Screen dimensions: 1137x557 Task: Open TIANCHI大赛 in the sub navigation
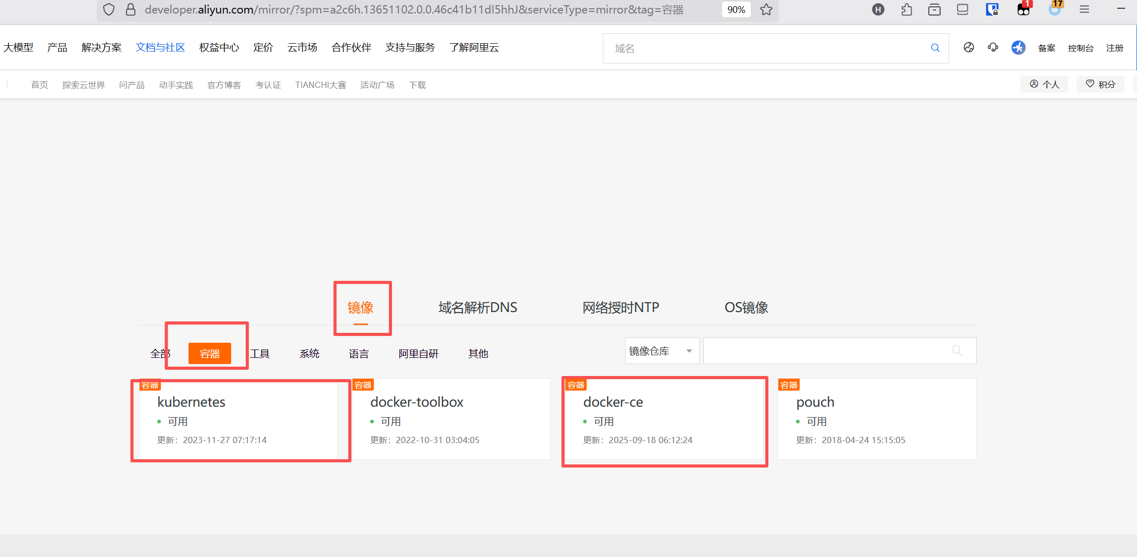pos(321,85)
